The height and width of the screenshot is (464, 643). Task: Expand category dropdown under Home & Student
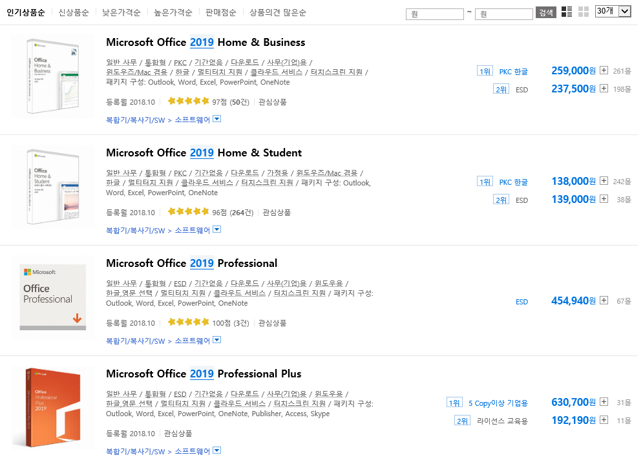(x=217, y=229)
